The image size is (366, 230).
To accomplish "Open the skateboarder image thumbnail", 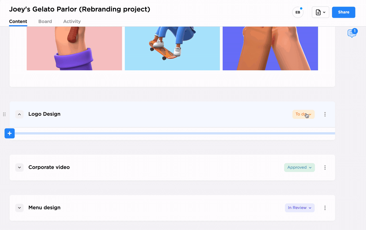I will pos(172,48).
